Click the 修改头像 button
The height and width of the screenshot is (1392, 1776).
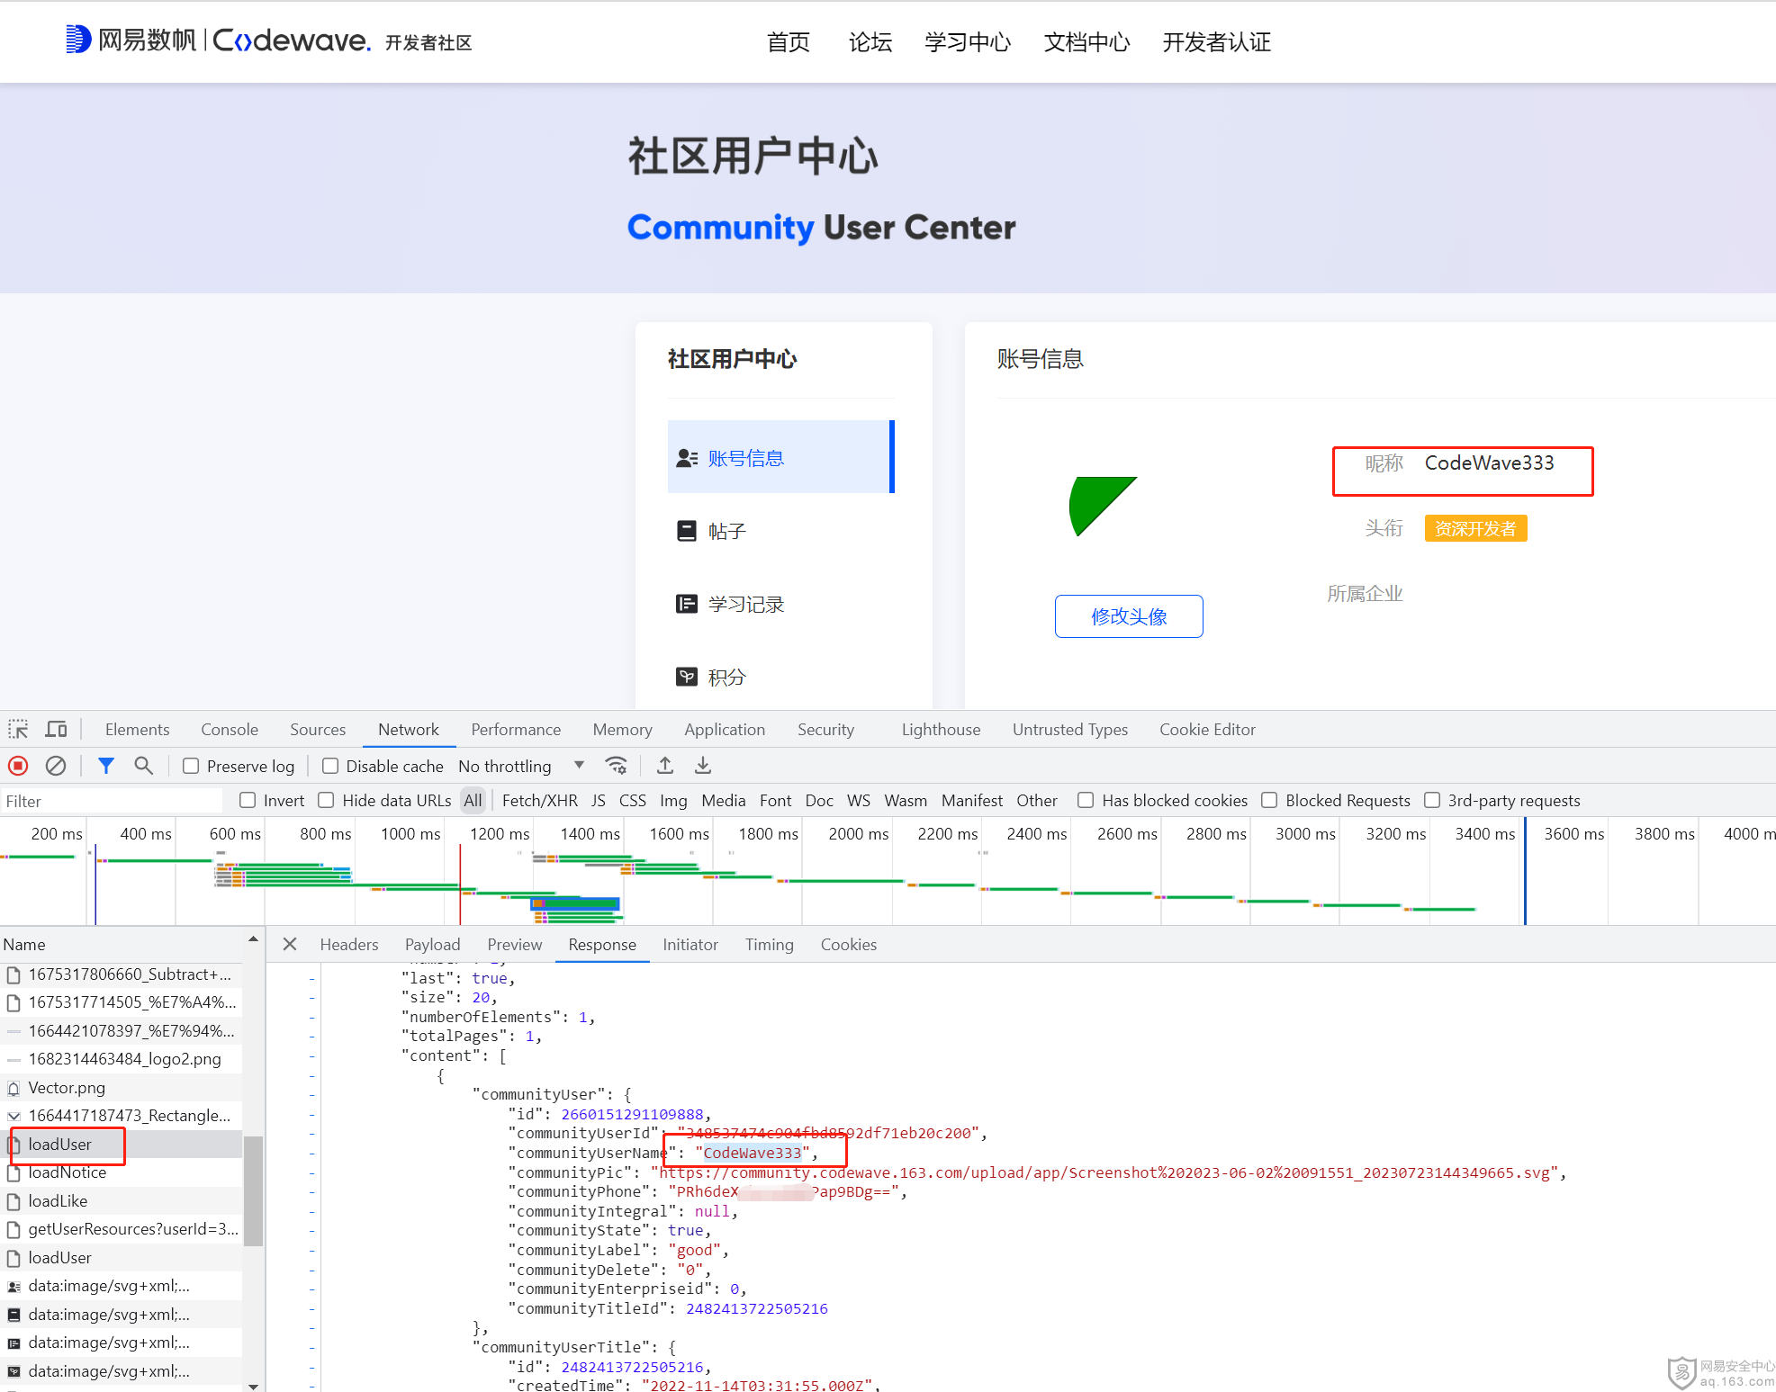(1131, 616)
